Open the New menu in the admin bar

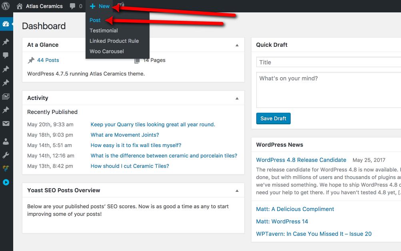tap(100, 6)
